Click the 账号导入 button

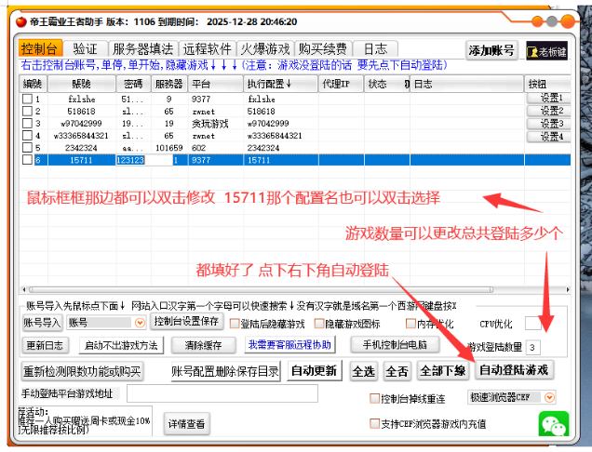[42, 323]
